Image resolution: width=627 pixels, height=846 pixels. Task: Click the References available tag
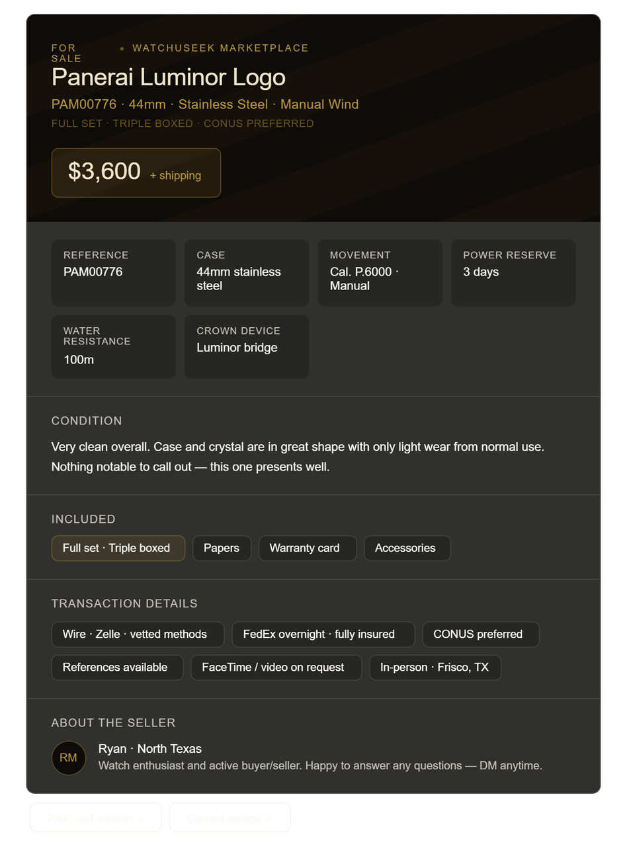[117, 668]
